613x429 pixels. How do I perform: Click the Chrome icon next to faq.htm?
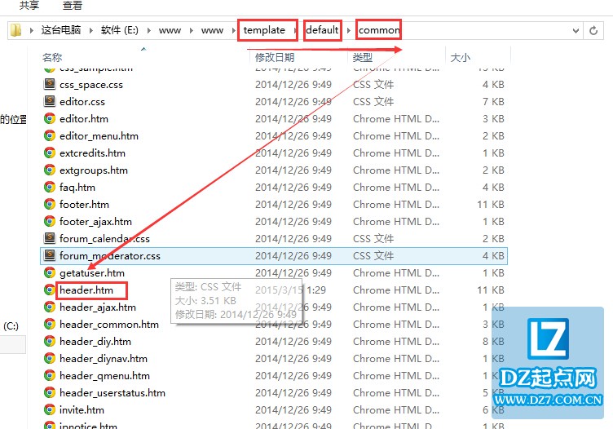pos(50,188)
